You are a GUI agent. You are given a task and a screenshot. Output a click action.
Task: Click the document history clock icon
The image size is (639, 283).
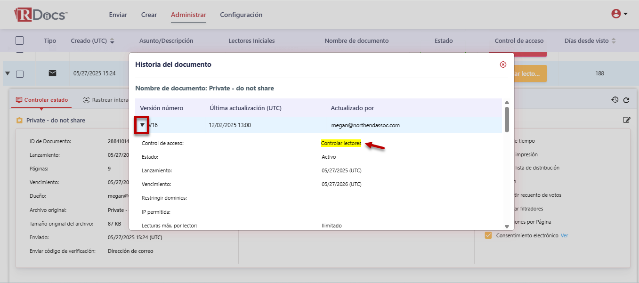(x=615, y=100)
